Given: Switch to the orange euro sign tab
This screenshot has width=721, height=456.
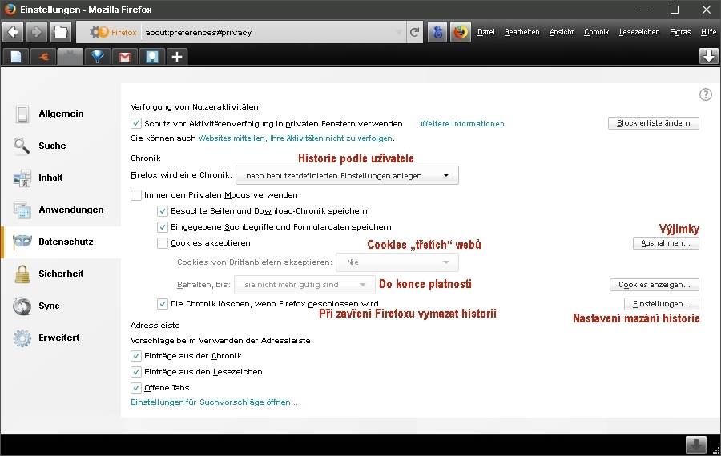Looking at the screenshot, I should click(x=44, y=57).
